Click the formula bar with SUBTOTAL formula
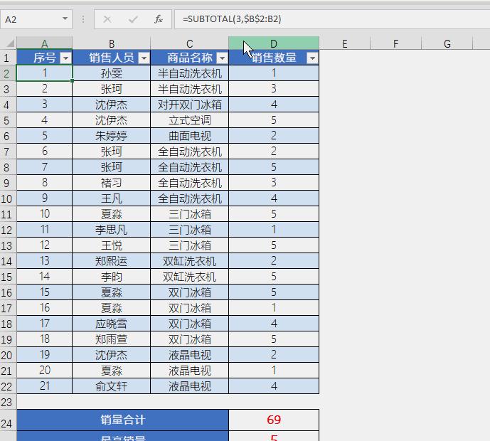This screenshot has height=441, width=490. (332, 19)
